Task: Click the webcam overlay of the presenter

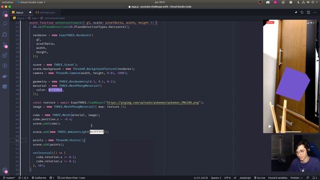Action: point(295,153)
